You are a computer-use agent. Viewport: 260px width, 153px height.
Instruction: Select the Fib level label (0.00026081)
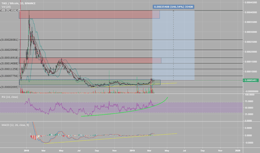pyautogui.click(x=9, y=40)
